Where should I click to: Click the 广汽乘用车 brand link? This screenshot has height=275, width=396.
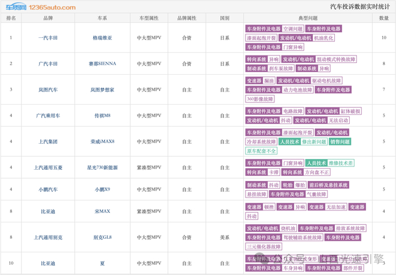point(48,115)
